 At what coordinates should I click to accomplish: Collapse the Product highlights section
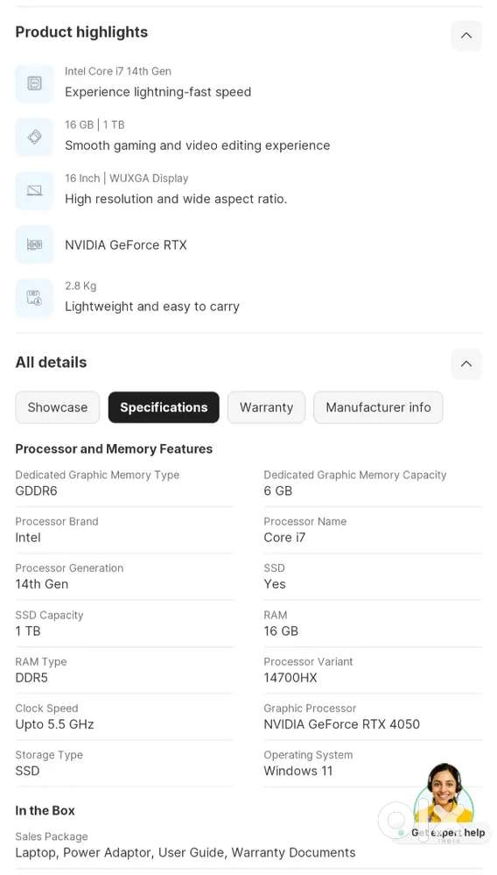pos(466,35)
